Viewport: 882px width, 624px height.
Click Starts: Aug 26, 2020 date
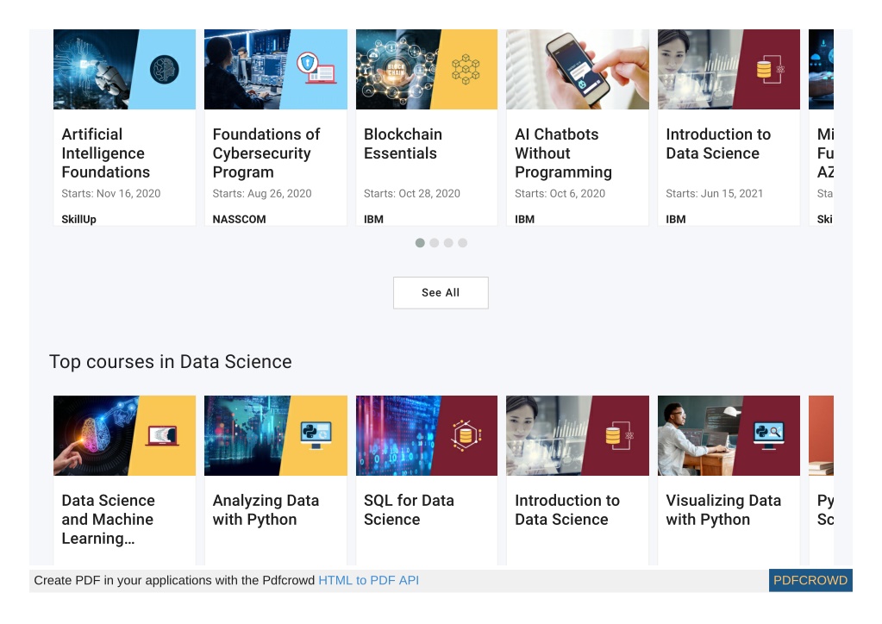coord(262,193)
